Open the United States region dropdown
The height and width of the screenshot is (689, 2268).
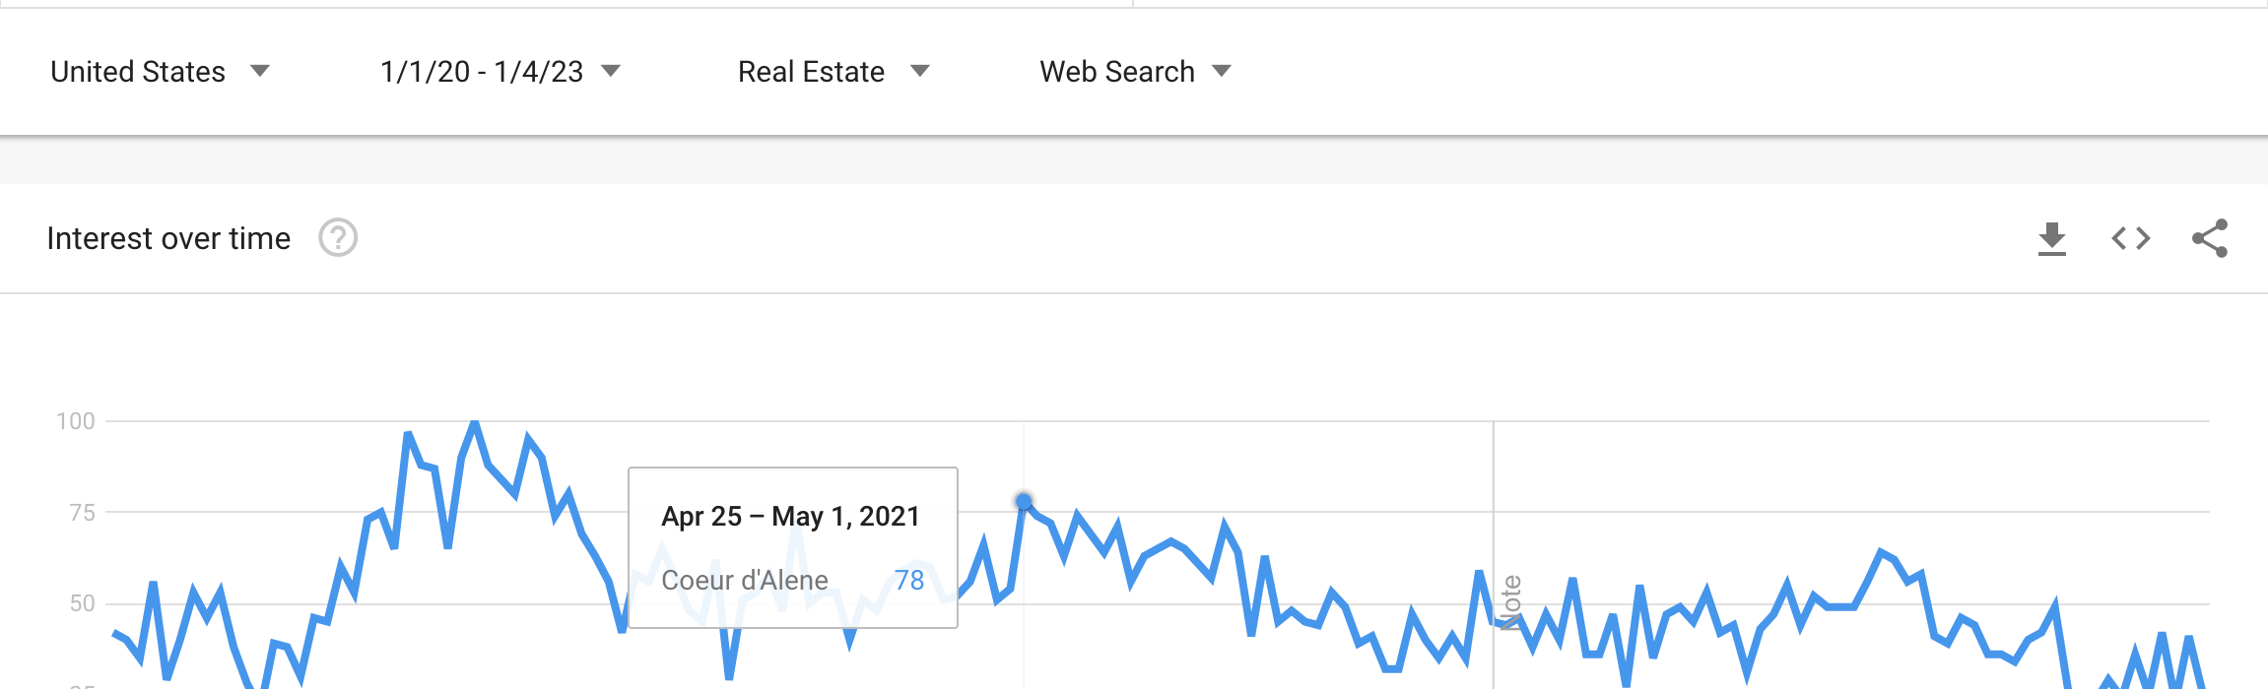138,72
